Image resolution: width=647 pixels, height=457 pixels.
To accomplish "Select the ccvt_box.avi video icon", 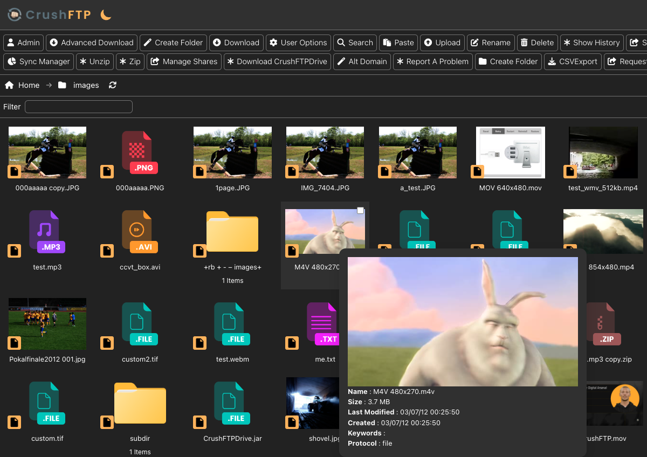I will coord(140,232).
